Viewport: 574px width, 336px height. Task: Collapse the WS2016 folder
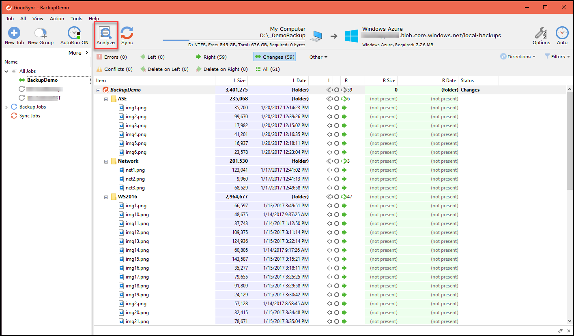pos(106,197)
